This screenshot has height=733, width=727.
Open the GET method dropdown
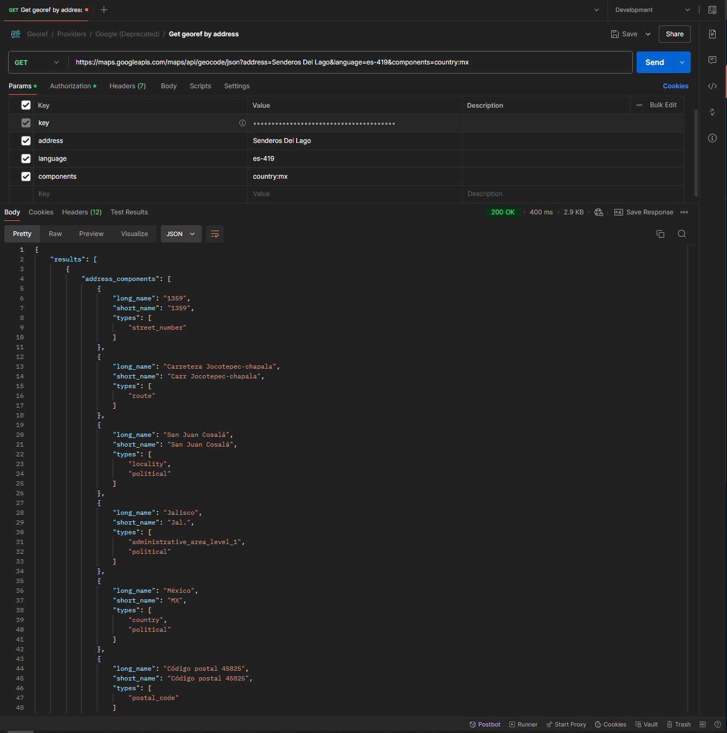(x=37, y=62)
